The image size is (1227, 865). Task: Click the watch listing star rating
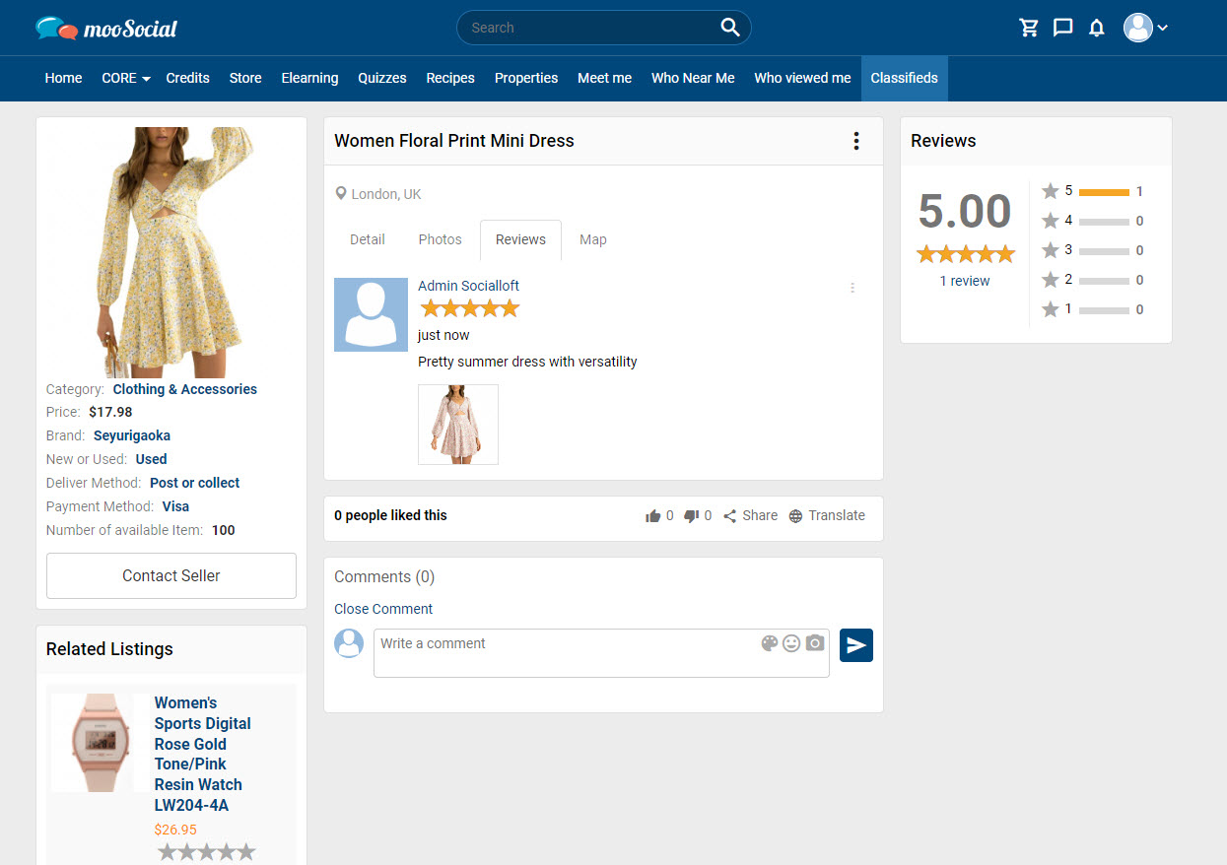[x=206, y=852]
